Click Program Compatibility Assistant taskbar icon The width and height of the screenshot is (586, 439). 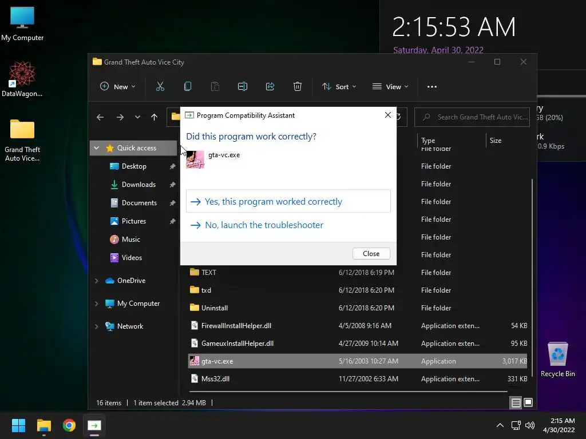click(94, 425)
